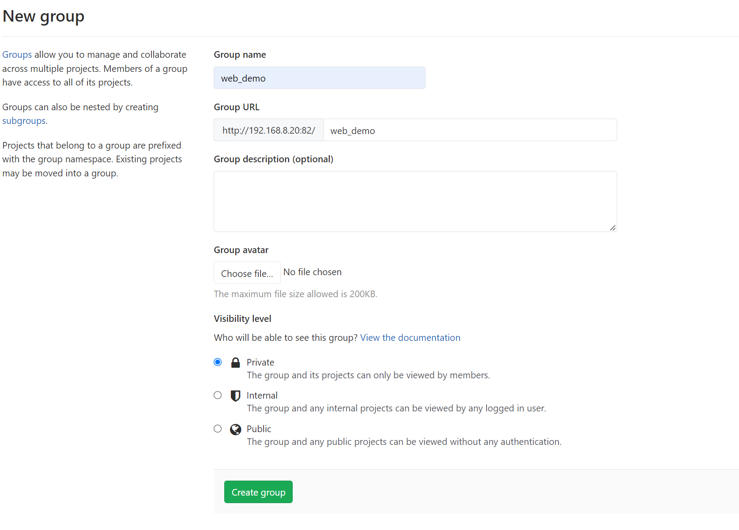Open View the documentation link
739x530 pixels.
tap(410, 338)
